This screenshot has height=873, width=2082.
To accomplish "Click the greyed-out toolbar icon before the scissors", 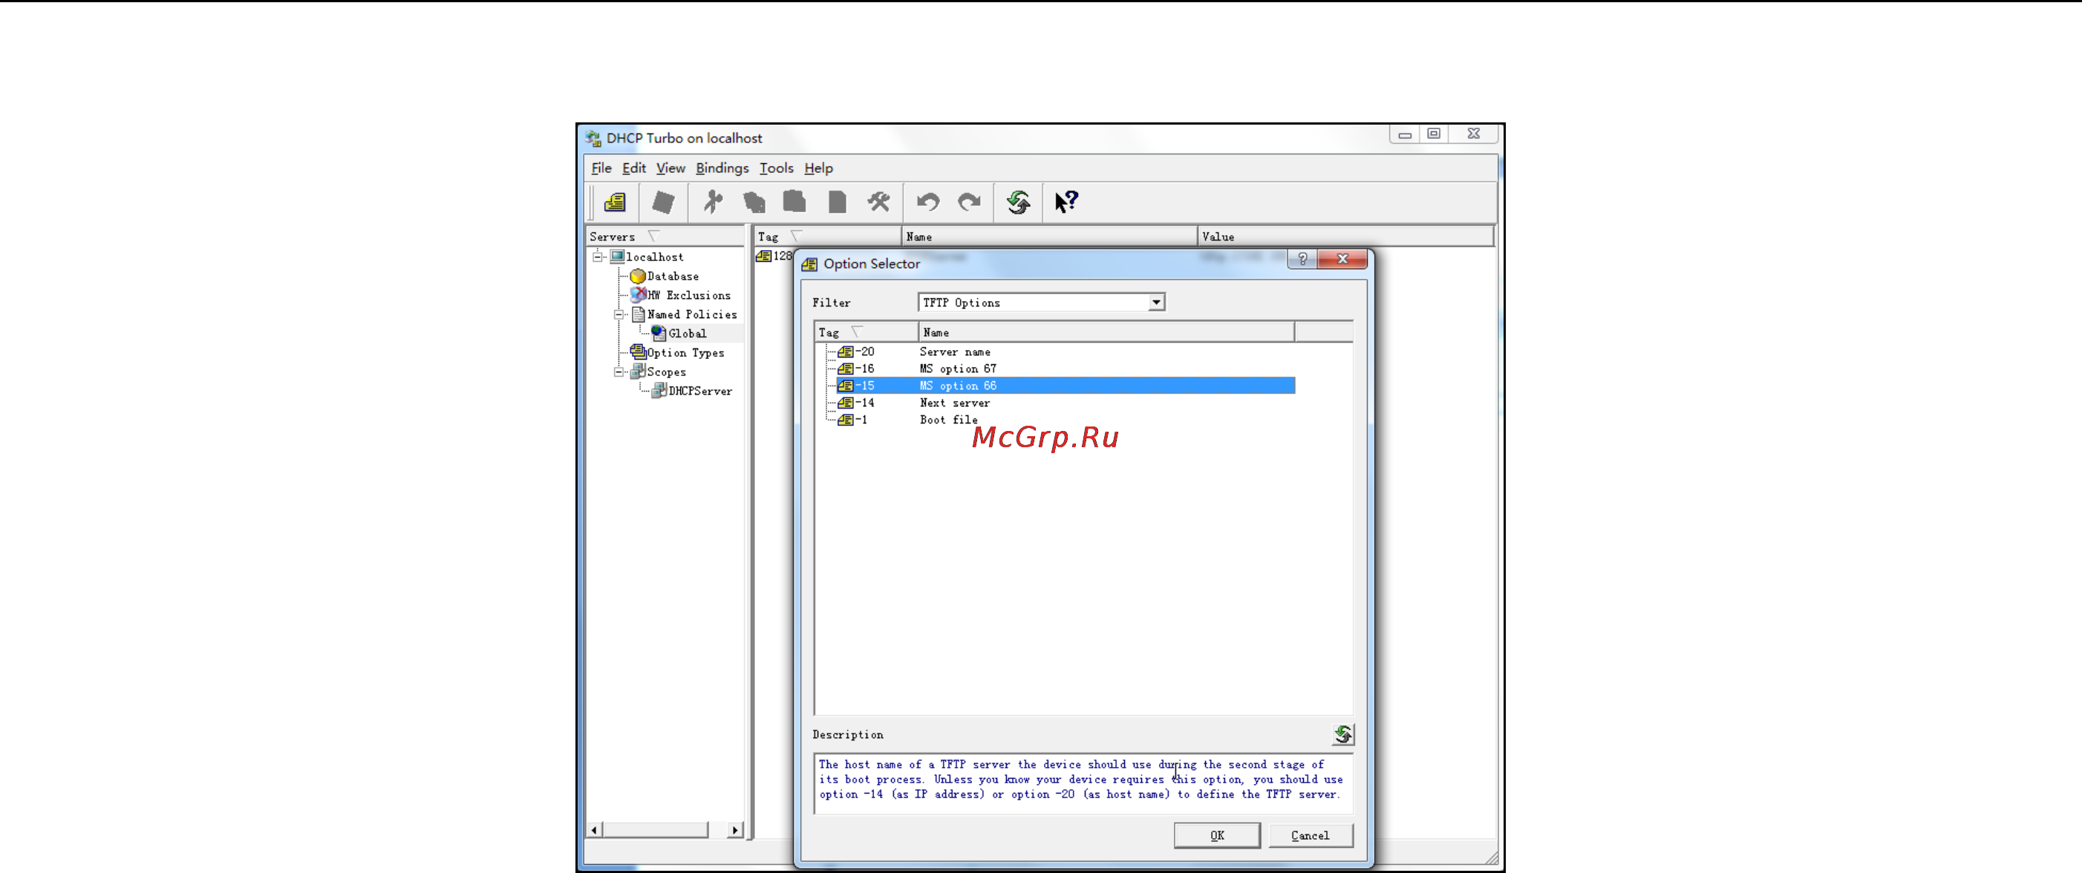I will tap(663, 202).
